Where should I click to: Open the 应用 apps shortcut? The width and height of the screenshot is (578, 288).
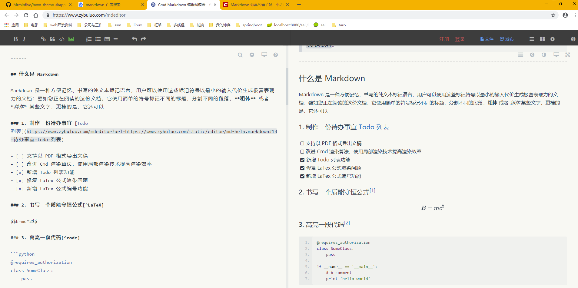pyautogui.click(x=12, y=25)
